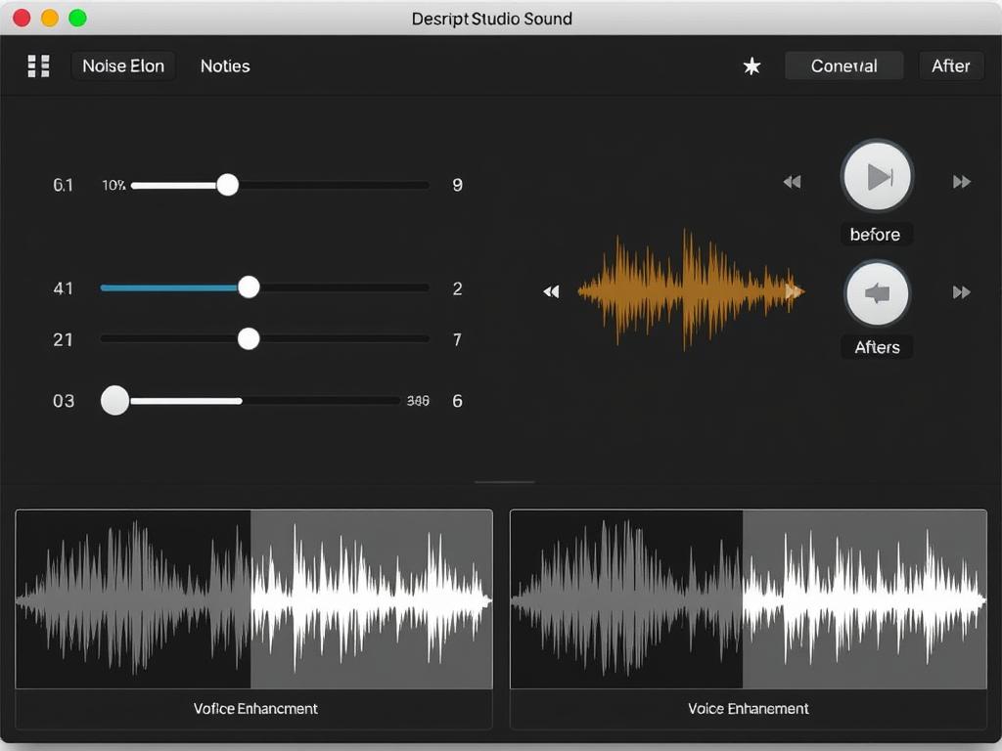Click the slider handle in row 03
Image resolution: width=1002 pixels, height=751 pixels.
click(x=115, y=401)
